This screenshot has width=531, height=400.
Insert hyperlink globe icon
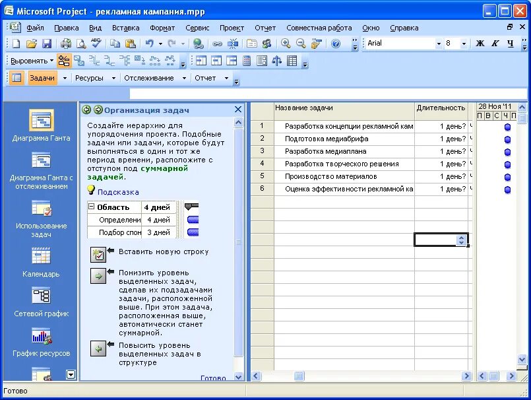[198, 44]
